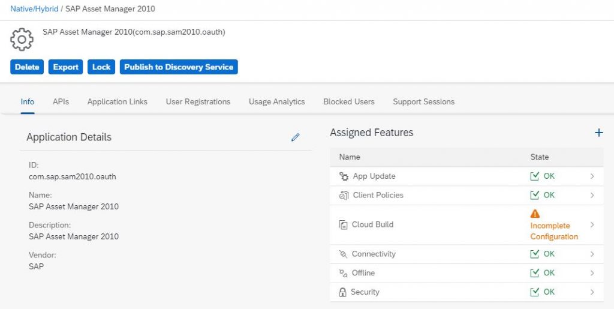
Task: Expand the Offline row chevron
Action: pos(592,273)
